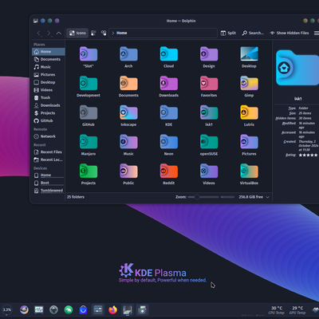Image resolution: width=319 pixels, height=319 pixels.
Task: Go forward using the forward arrow
Action: (49, 33)
